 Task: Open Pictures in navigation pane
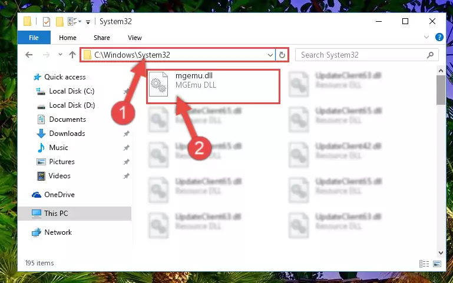62,162
